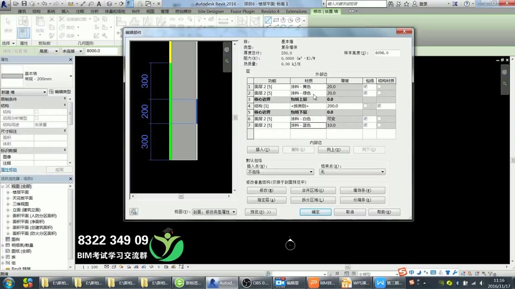Click the 8000.0 height input field

pos(102,50)
